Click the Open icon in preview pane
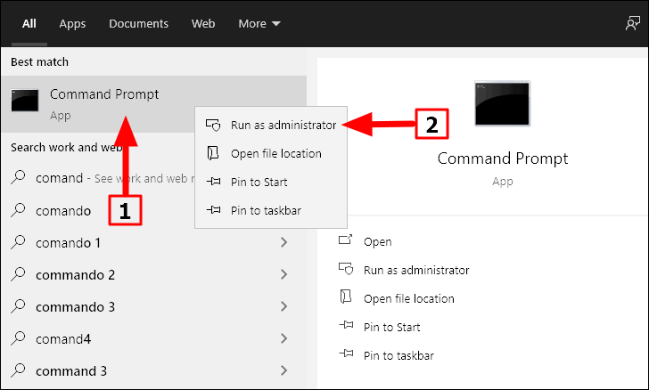The height and width of the screenshot is (390, 649). pyautogui.click(x=346, y=240)
